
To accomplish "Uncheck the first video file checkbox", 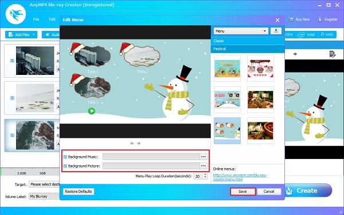I will coord(12,61).
